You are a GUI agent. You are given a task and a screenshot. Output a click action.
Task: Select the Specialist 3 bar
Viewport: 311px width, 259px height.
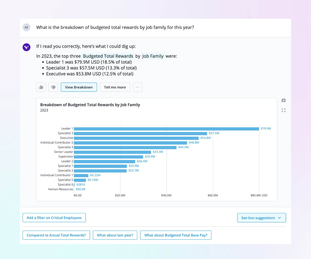pyautogui.click(x=140, y=133)
